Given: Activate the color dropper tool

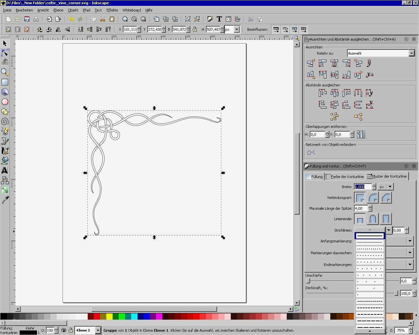Looking at the screenshot, I should (5, 200).
